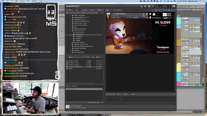The image size is (207, 116).
Task: Toggle the Auto button below the browser
Action: [102, 102]
